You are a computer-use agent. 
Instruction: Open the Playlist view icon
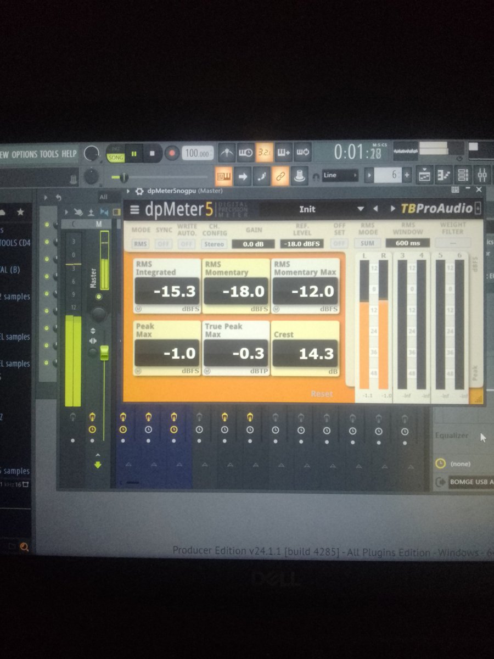pos(424,176)
